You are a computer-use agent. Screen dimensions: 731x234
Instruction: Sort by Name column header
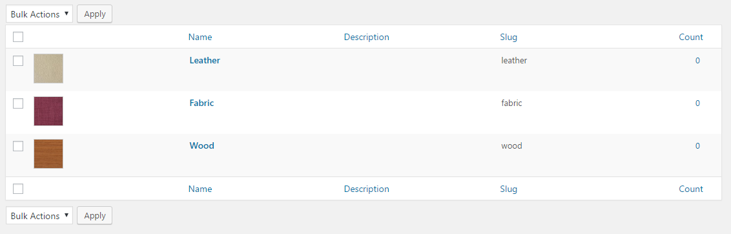[x=200, y=37]
